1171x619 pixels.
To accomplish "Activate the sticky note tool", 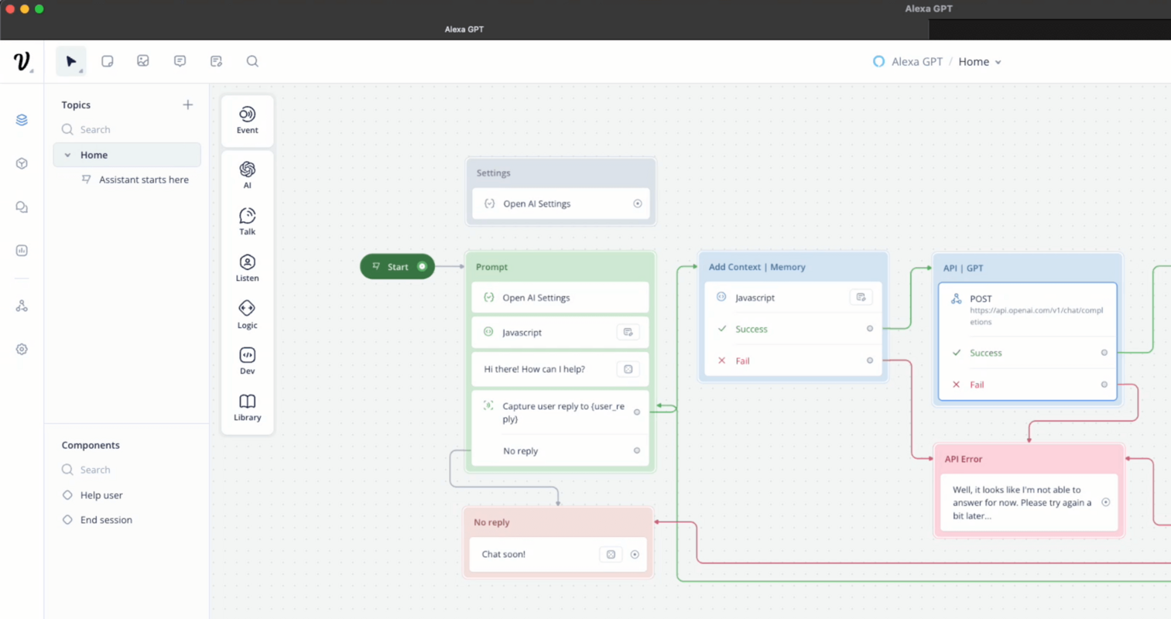I will pos(108,61).
